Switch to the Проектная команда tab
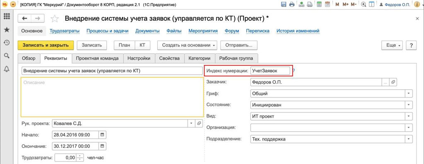 97,58
